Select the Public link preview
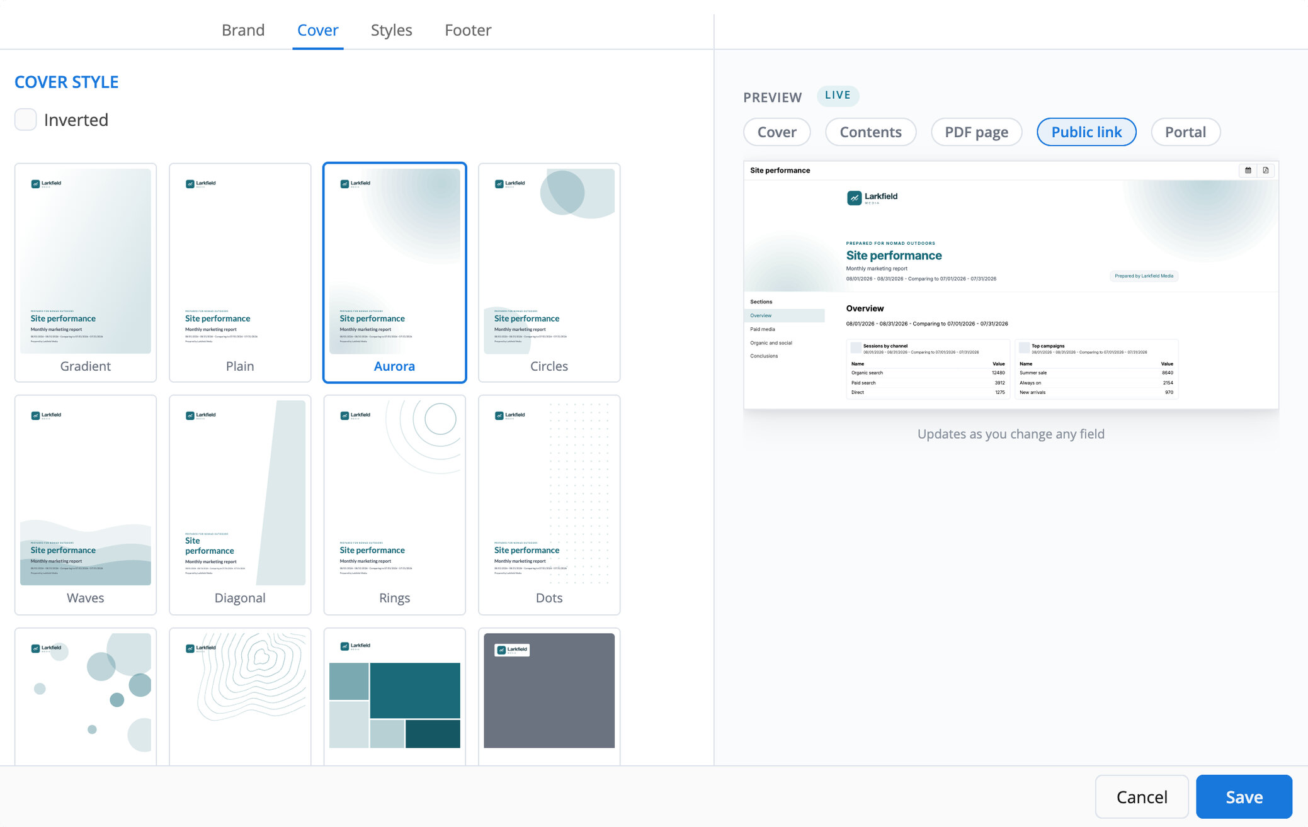The height and width of the screenshot is (827, 1308). (1087, 132)
